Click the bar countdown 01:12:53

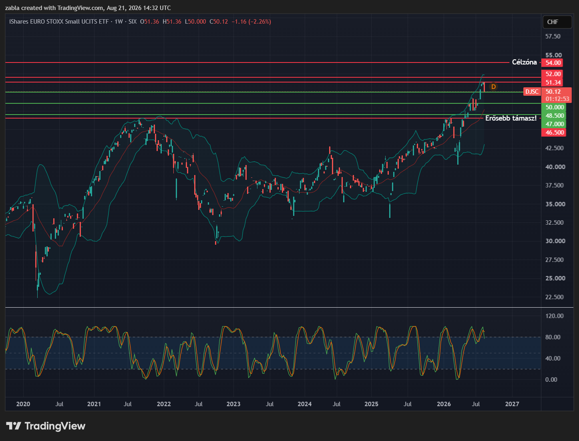pos(557,99)
